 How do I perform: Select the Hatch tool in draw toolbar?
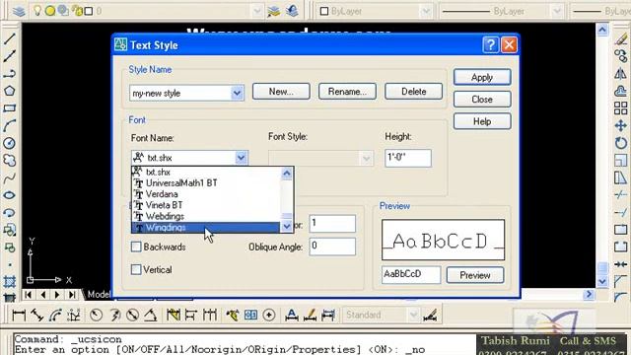pyautogui.click(x=9, y=281)
